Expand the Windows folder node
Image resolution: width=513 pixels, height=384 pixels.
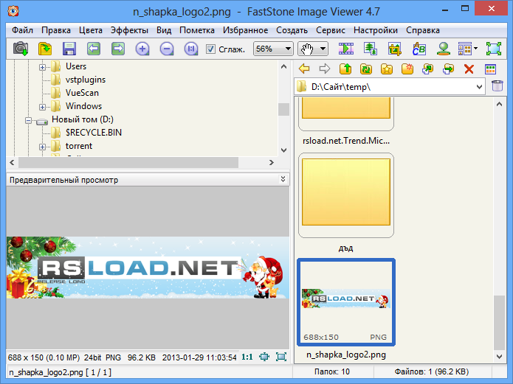coord(42,107)
